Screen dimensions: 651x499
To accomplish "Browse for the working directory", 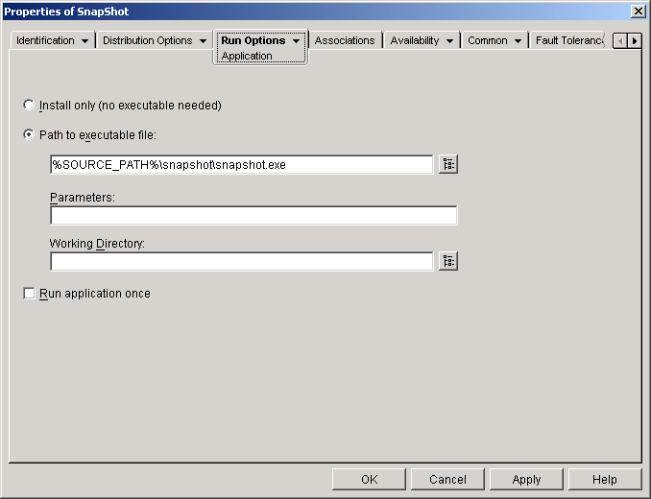I will [x=448, y=261].
